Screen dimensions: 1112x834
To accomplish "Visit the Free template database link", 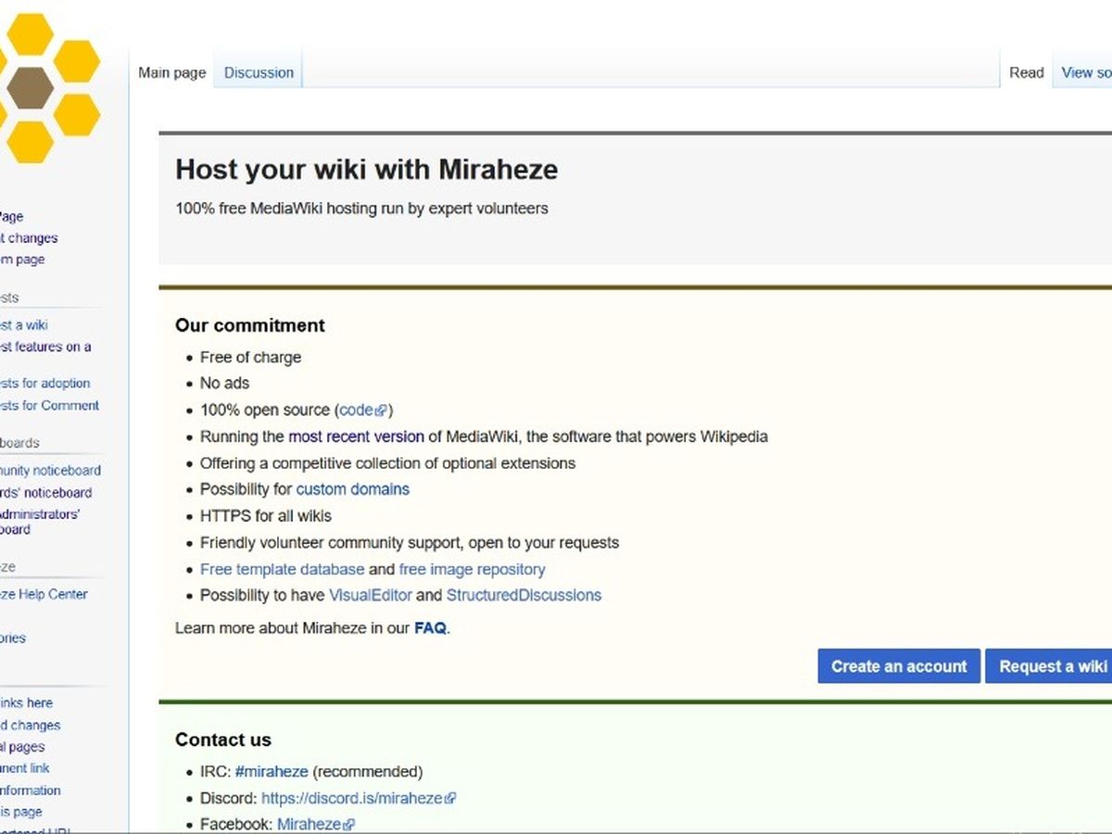I will tap(282, 569).
